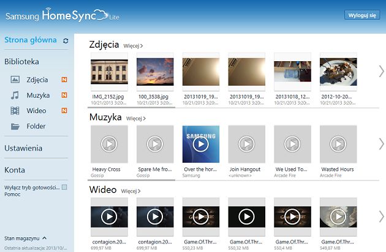Play the Game.Of.Thr... 550,32 MB video
This screenshot has width=386, height=252.
[x=246, y=217]
